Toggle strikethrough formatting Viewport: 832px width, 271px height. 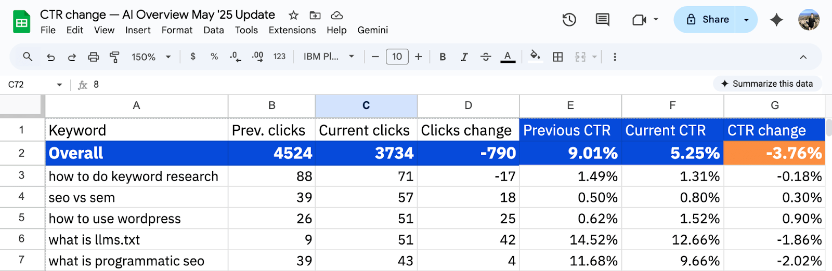pyautogui.click(x=485, y=57)
